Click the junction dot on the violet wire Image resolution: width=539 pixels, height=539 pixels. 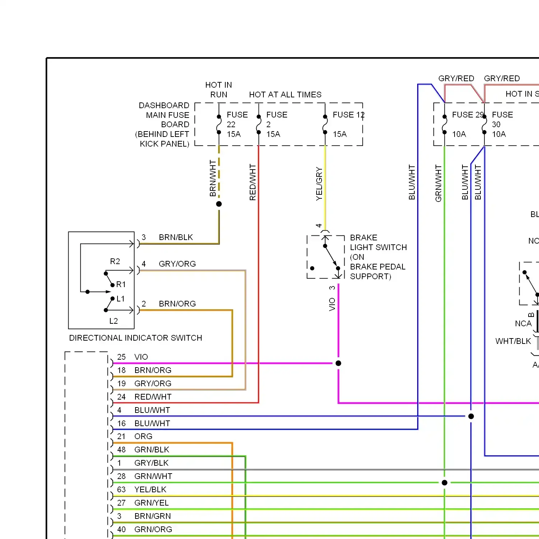pos(338,363)
